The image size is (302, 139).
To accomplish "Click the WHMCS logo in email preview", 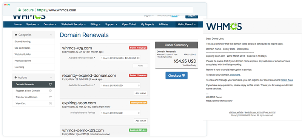I will tap(224, 26).
